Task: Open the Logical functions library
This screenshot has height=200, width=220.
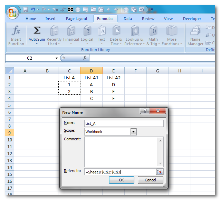Action: tap(87, 36)
